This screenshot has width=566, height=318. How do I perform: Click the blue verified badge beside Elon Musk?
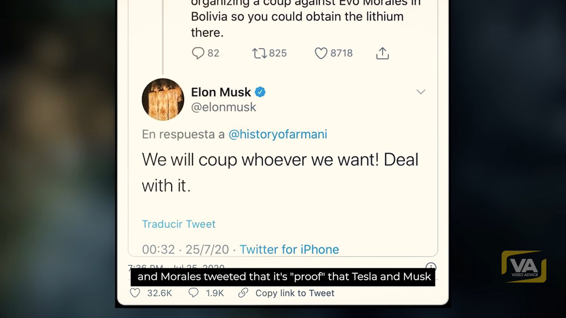(x=260, y=92)
